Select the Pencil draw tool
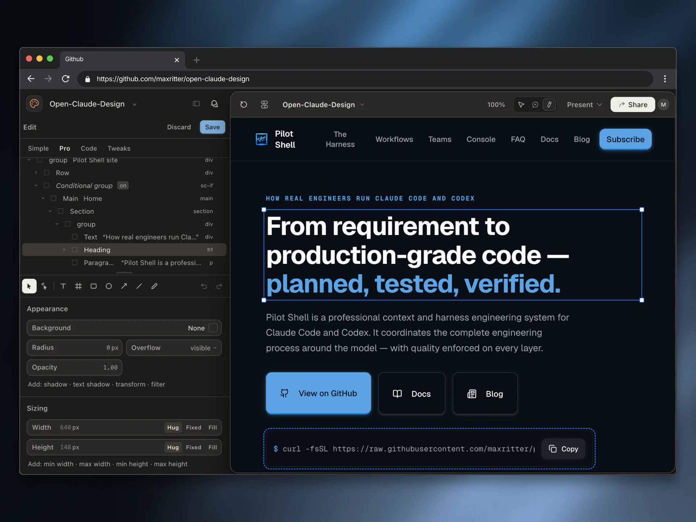The width and height of the screenshot is (696, 522). (x=154, y=286)
